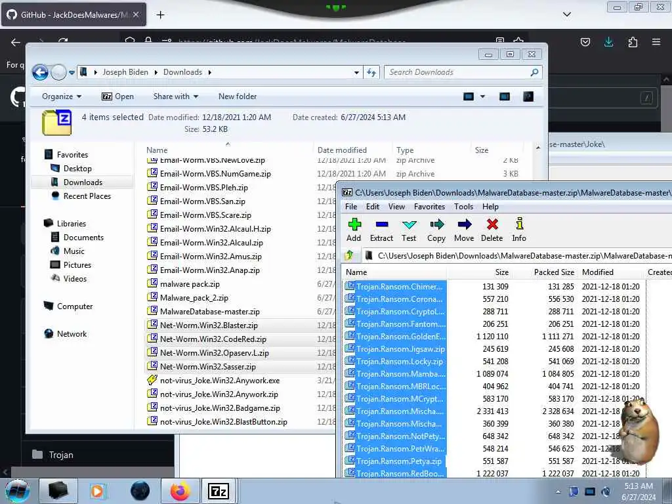Click the Delete button in 7-Zip
Image resolution: width=672 pixels, height=504 pixels.
(492, 230)
